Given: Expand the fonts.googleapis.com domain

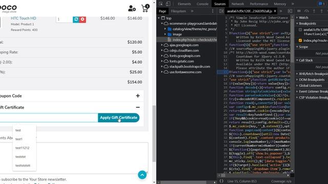Looking at the screenshot, I should (x=162, y=56).
